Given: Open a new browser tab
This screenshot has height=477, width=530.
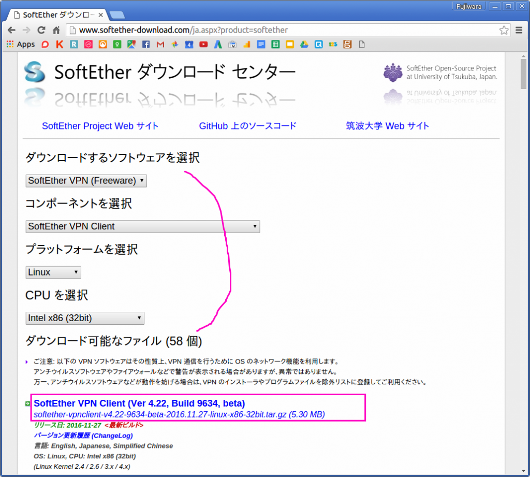Looking at the screenshot, I should point(117,15).
